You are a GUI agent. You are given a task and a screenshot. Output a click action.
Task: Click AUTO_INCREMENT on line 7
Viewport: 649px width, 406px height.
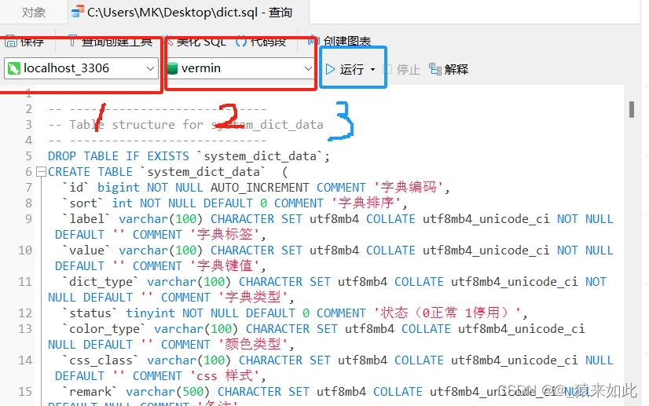[x=259, y=188]
